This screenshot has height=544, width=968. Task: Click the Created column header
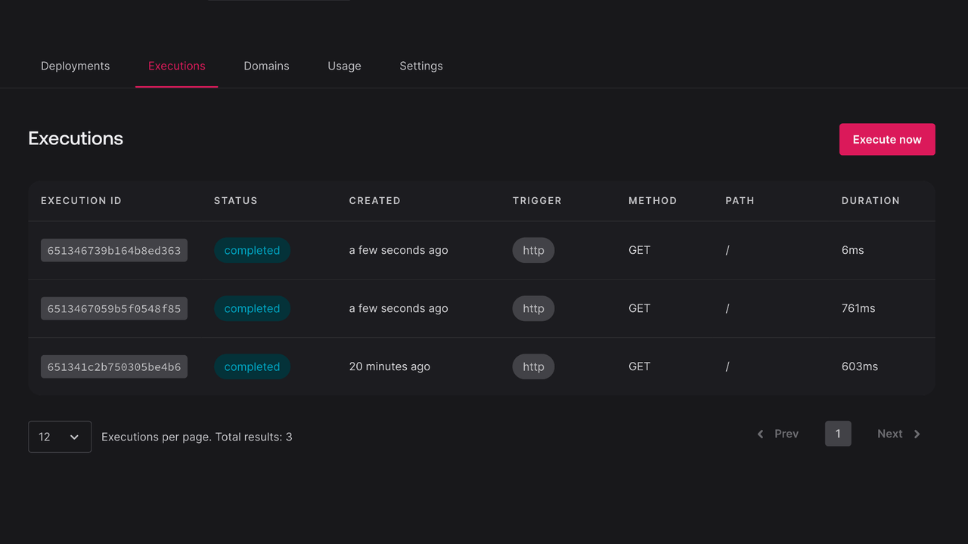coord(374,201)
